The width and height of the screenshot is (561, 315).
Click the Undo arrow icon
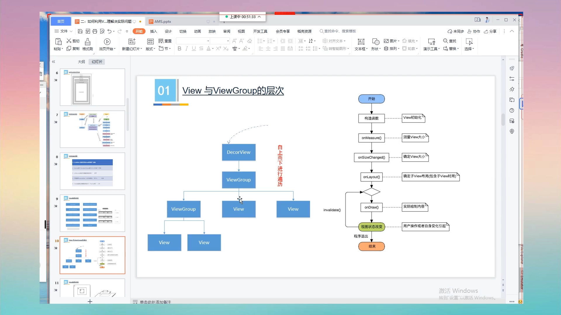(x=109, y=31)
